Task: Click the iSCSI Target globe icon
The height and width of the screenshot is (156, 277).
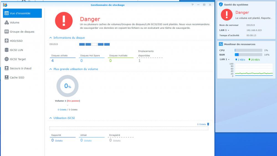Action: [7, 59]
